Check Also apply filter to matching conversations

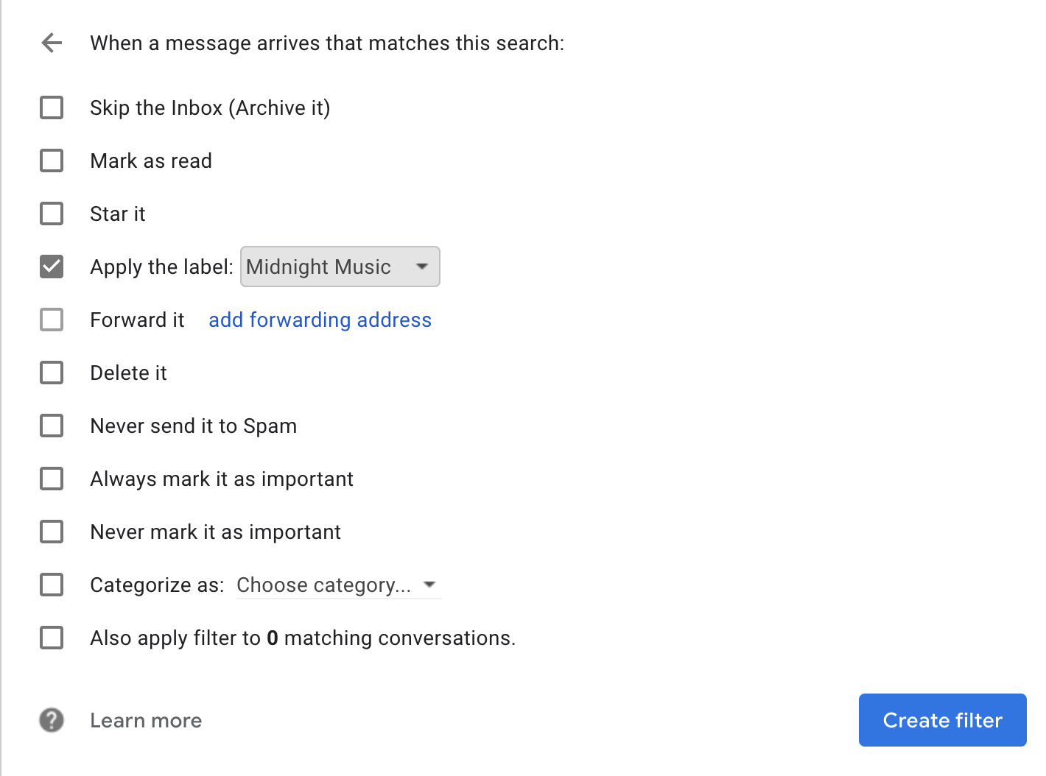(52, 638)
